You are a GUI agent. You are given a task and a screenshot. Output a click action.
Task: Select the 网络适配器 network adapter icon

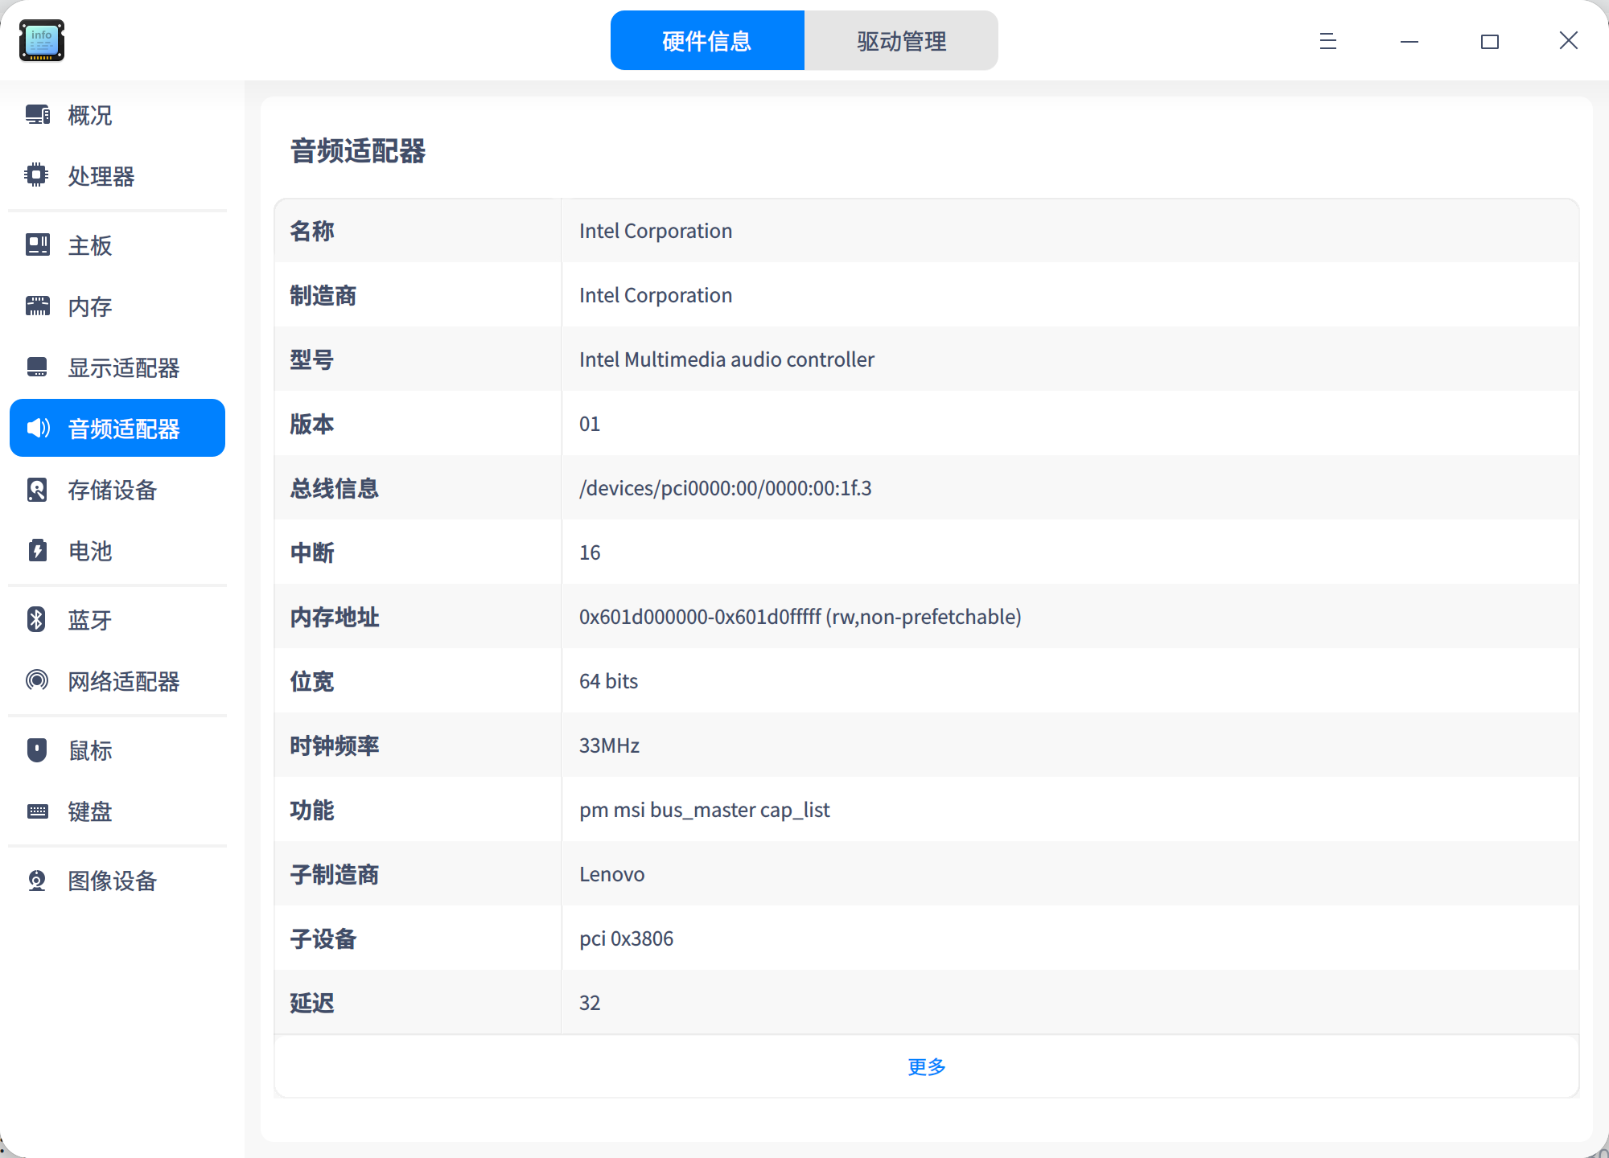point(37,681)
